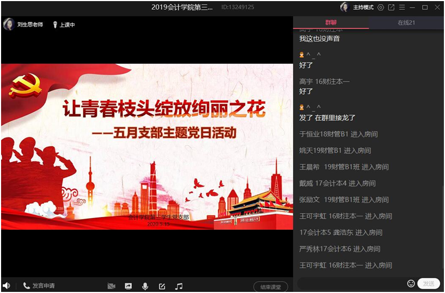Viewport: 445px width, 293px height.
Task: Click the speaker volume icon
Action: 6,286
